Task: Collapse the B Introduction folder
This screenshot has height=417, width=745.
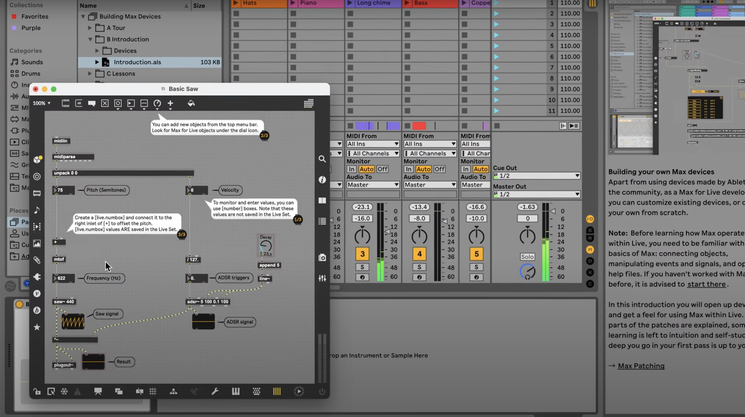Action: click(90, 39)
